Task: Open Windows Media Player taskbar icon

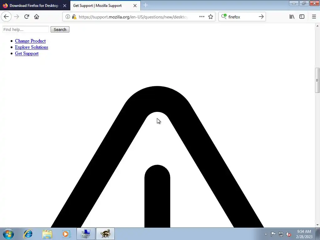Action: 66,234
